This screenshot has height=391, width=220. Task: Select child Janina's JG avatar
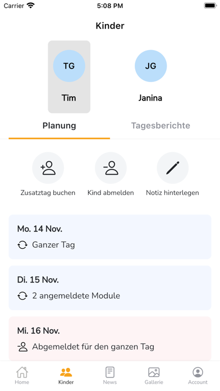coord(151,66)
